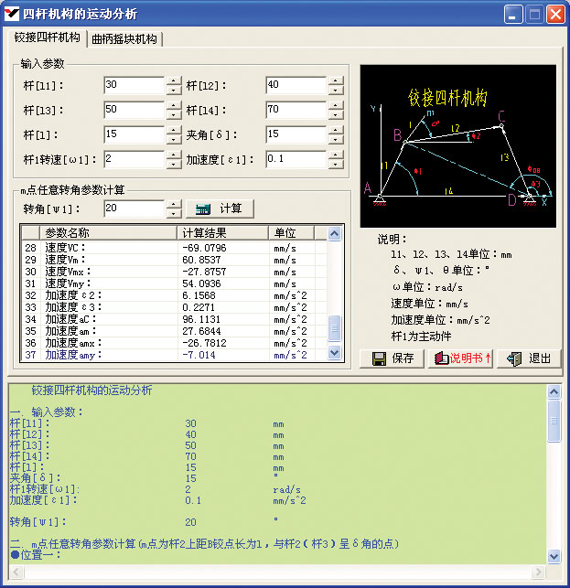
Task: Click the 保存 save button with disk icon
Action: coord(393,358)
